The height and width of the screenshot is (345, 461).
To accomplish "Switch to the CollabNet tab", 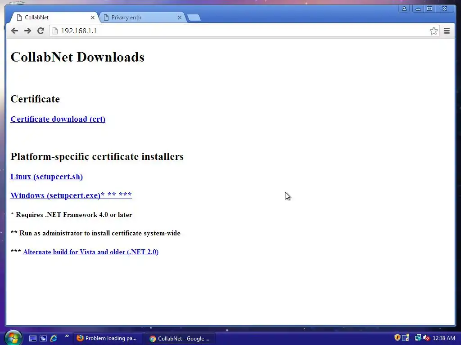I will [x=55, y=18].
